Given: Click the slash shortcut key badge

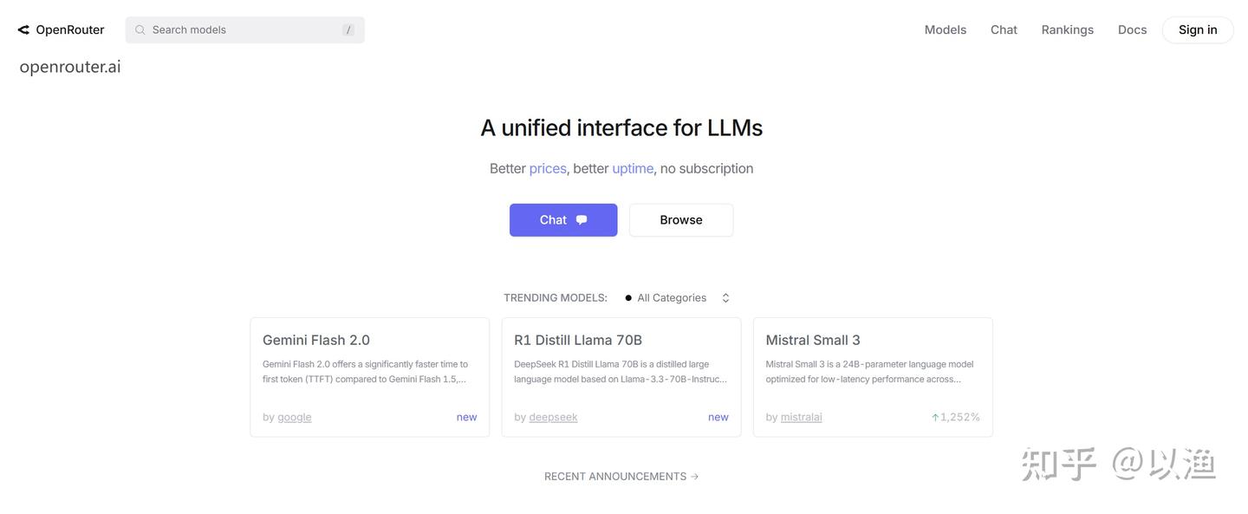Looking at the screenshot, I should pos(348,29).
